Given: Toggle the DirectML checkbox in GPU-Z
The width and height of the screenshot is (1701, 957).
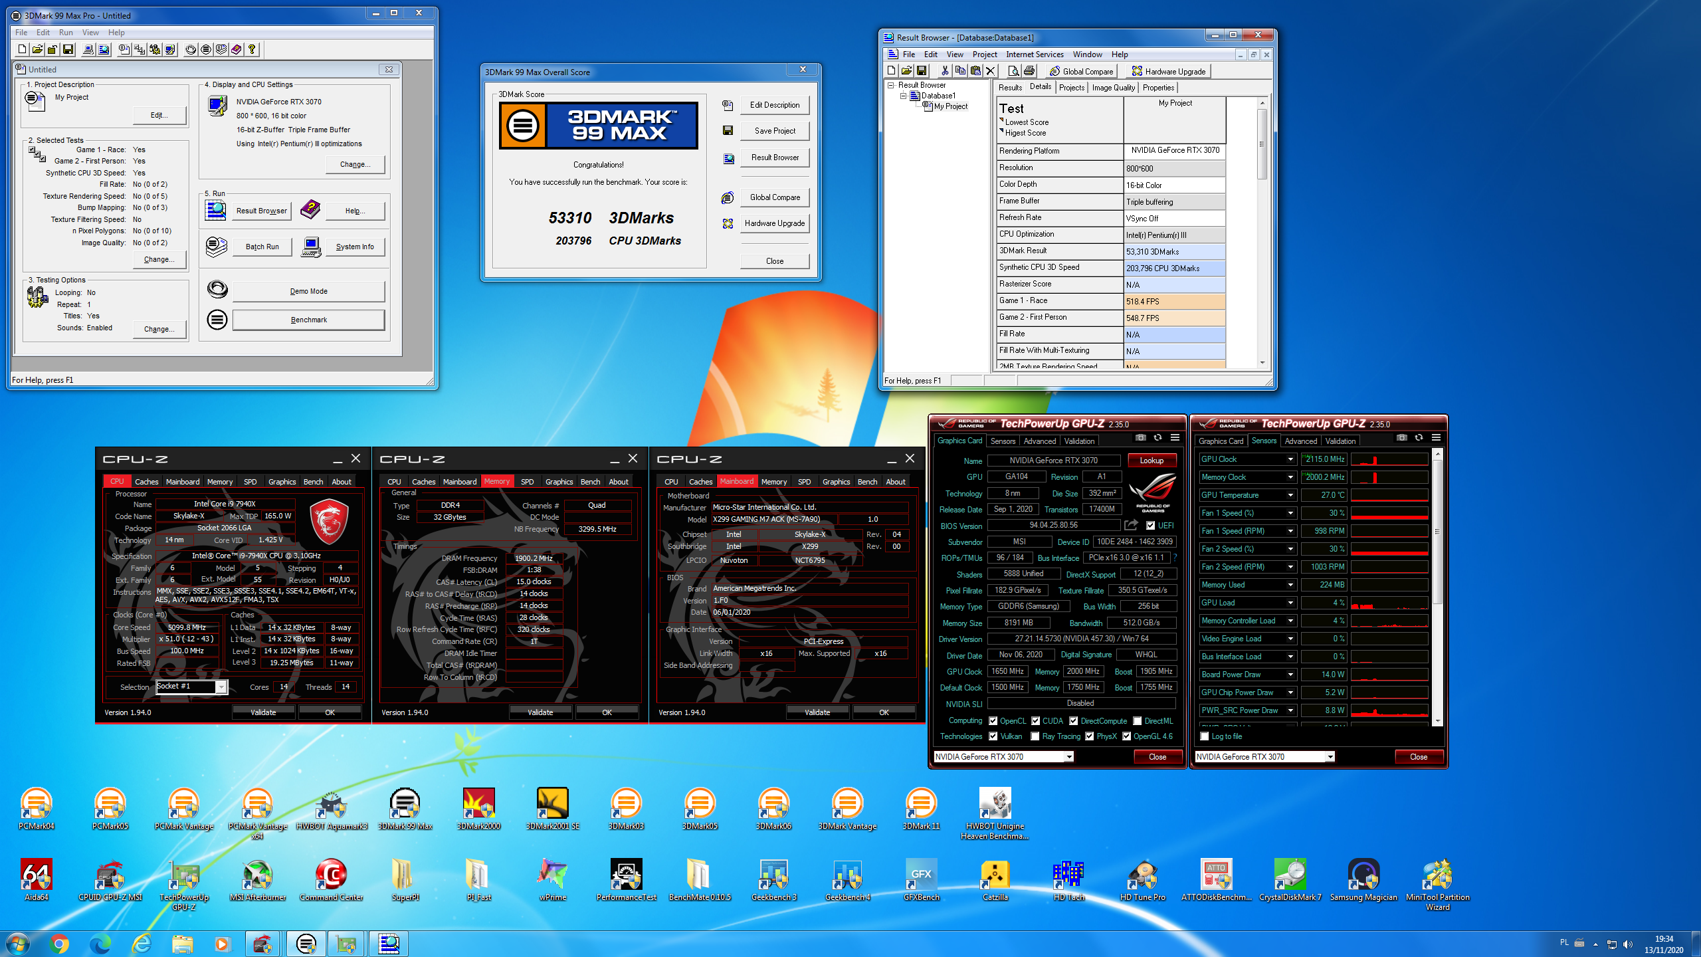Looking at the screenshot, I should pyautogui.click(x=1137, y=721).
